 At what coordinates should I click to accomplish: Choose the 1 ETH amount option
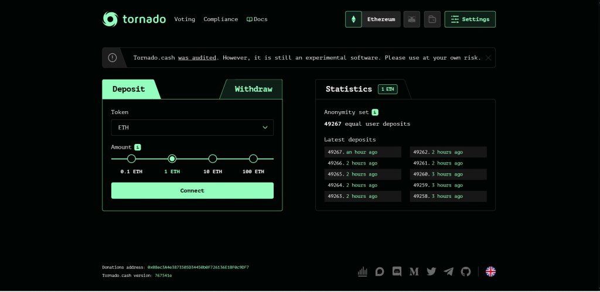(172, 159)
